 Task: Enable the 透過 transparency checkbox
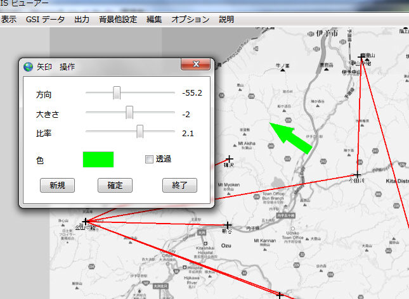point(149,159)
